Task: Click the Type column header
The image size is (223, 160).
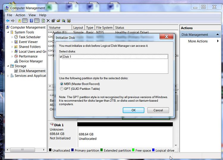Action: pyautogui.click(x=89, y=28)
